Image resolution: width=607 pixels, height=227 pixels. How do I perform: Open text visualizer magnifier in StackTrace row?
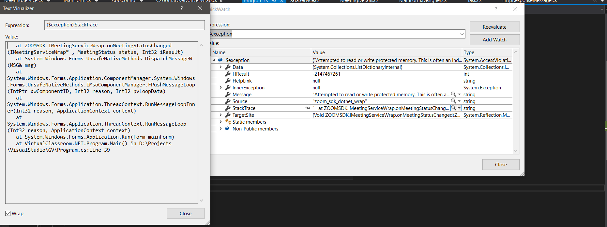point(453,108)
